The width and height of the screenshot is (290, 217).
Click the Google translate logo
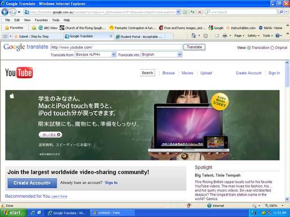26,47
